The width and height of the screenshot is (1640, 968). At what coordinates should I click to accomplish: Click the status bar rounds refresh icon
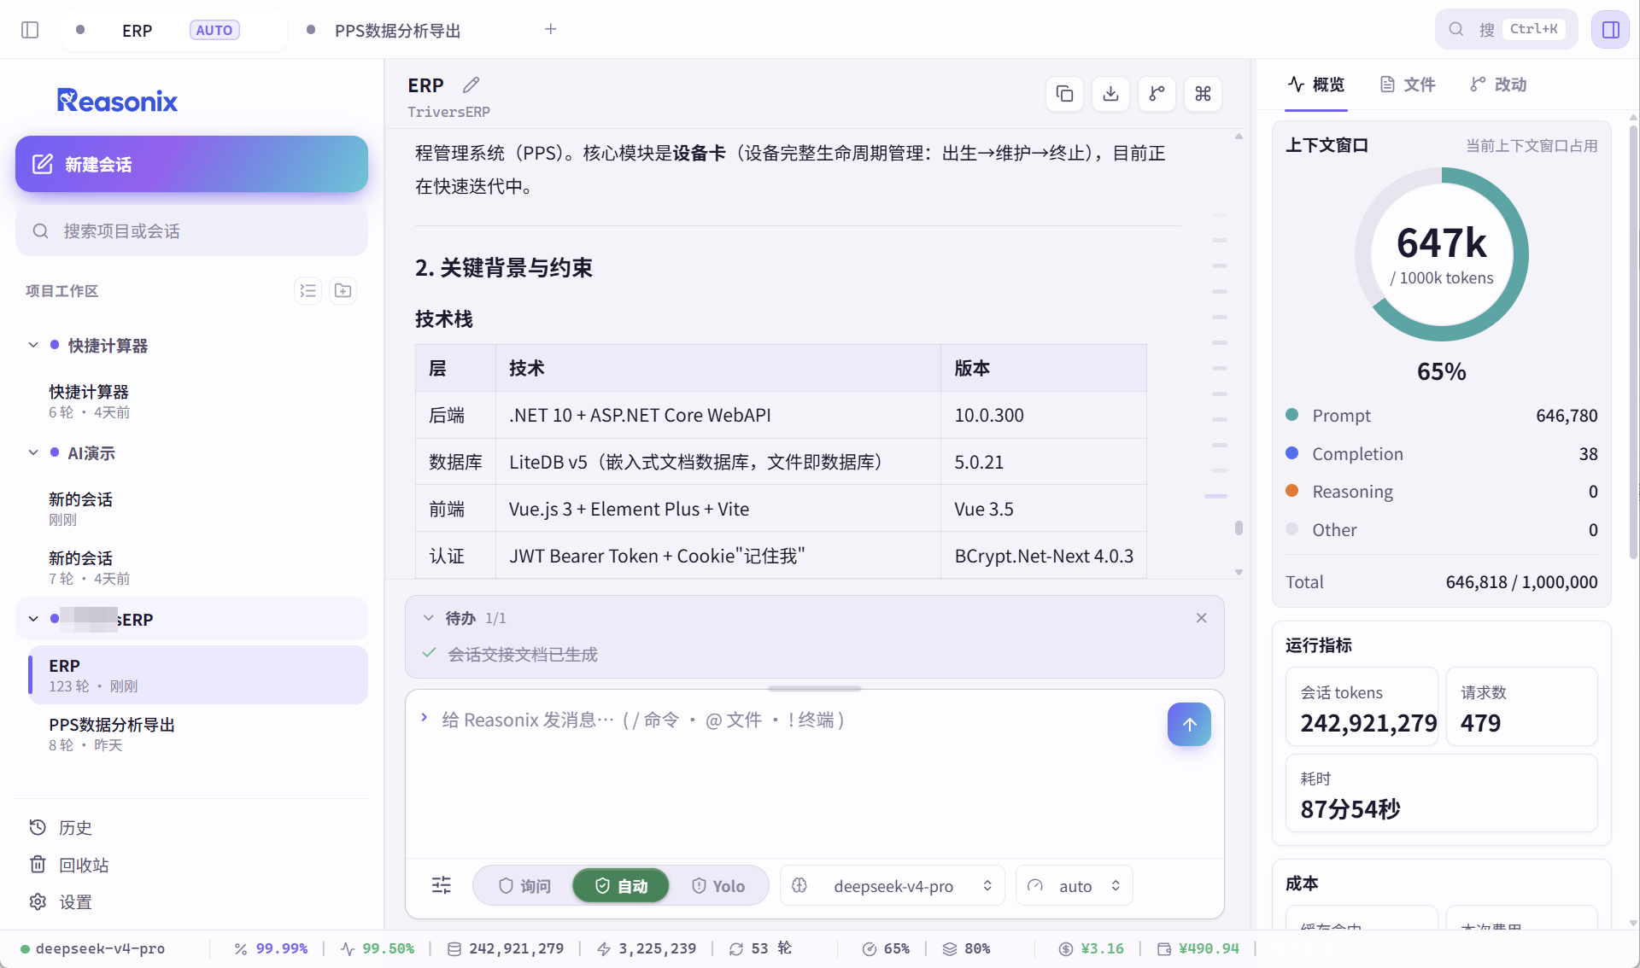tap(736, 948)
